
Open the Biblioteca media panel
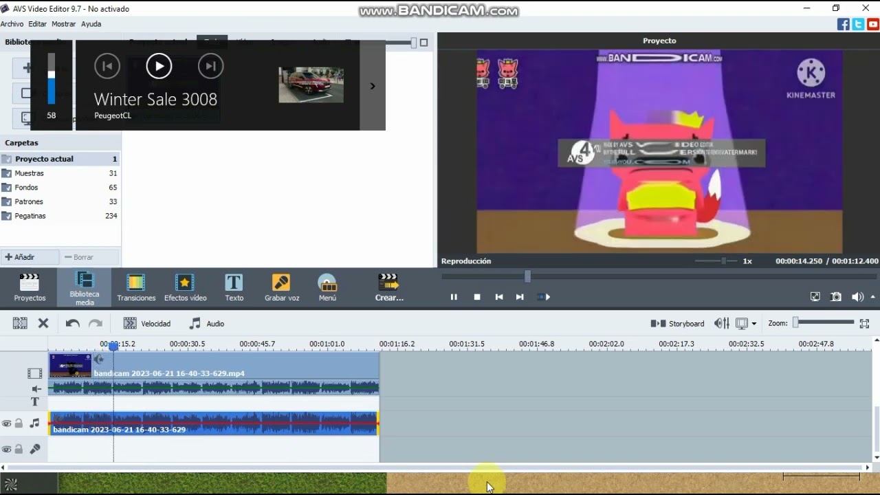pyautogui.click(x=85, y=288)
